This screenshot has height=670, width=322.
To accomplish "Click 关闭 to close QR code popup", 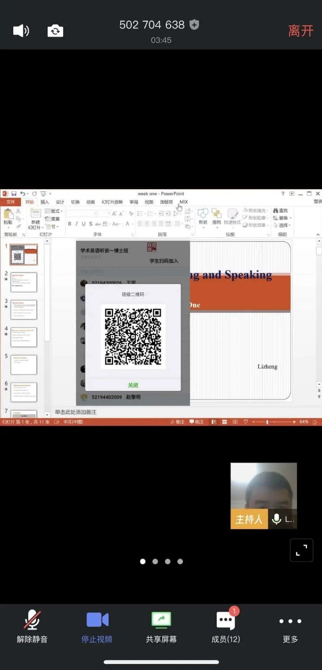I will tap(133, 385).
